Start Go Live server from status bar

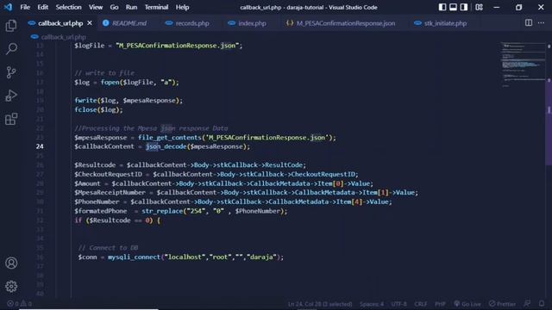[467, 304]
